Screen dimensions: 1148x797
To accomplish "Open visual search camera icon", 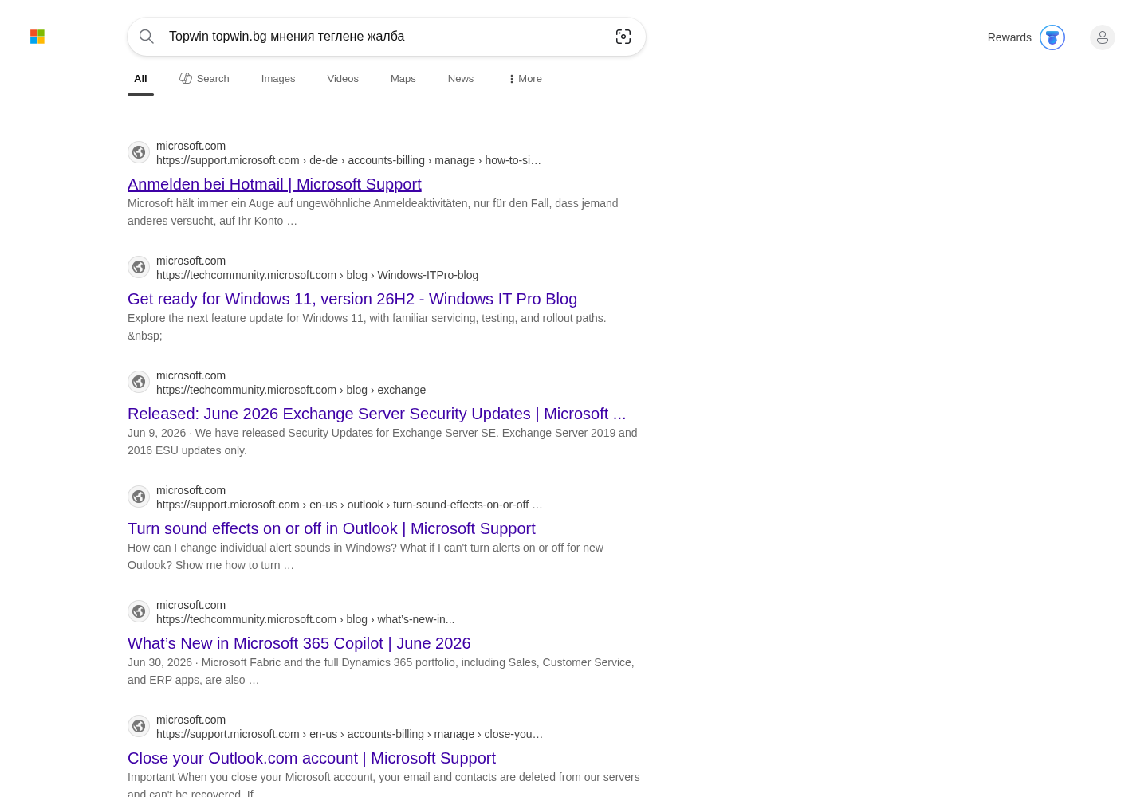I will click(623, 37).
